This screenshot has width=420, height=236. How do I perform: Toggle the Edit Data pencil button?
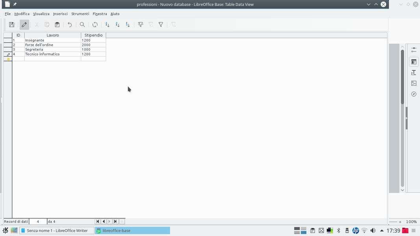(x=24, y=25)
